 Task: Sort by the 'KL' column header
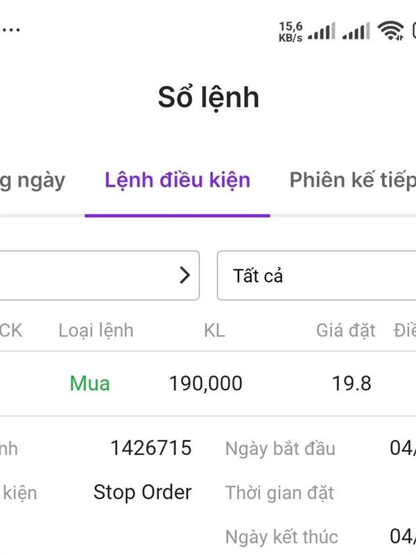214,330
